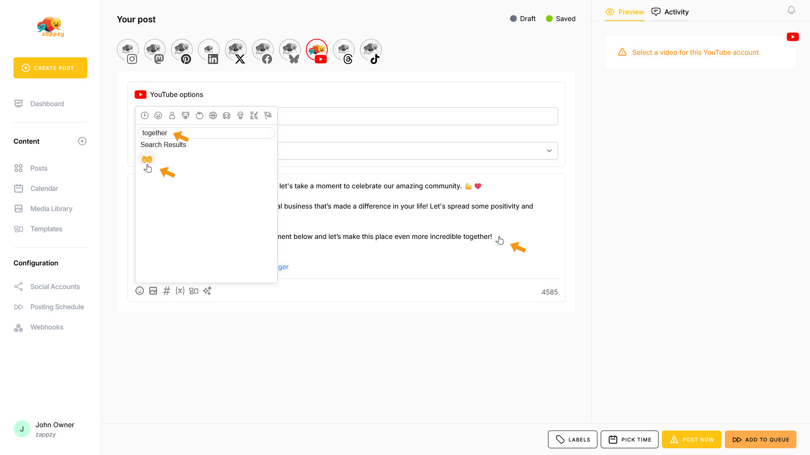Screen dimensions: 810x455
Task: Expand the YouTube options dropdown chevron
Action: pyautogui.click(x=549, y=151)
